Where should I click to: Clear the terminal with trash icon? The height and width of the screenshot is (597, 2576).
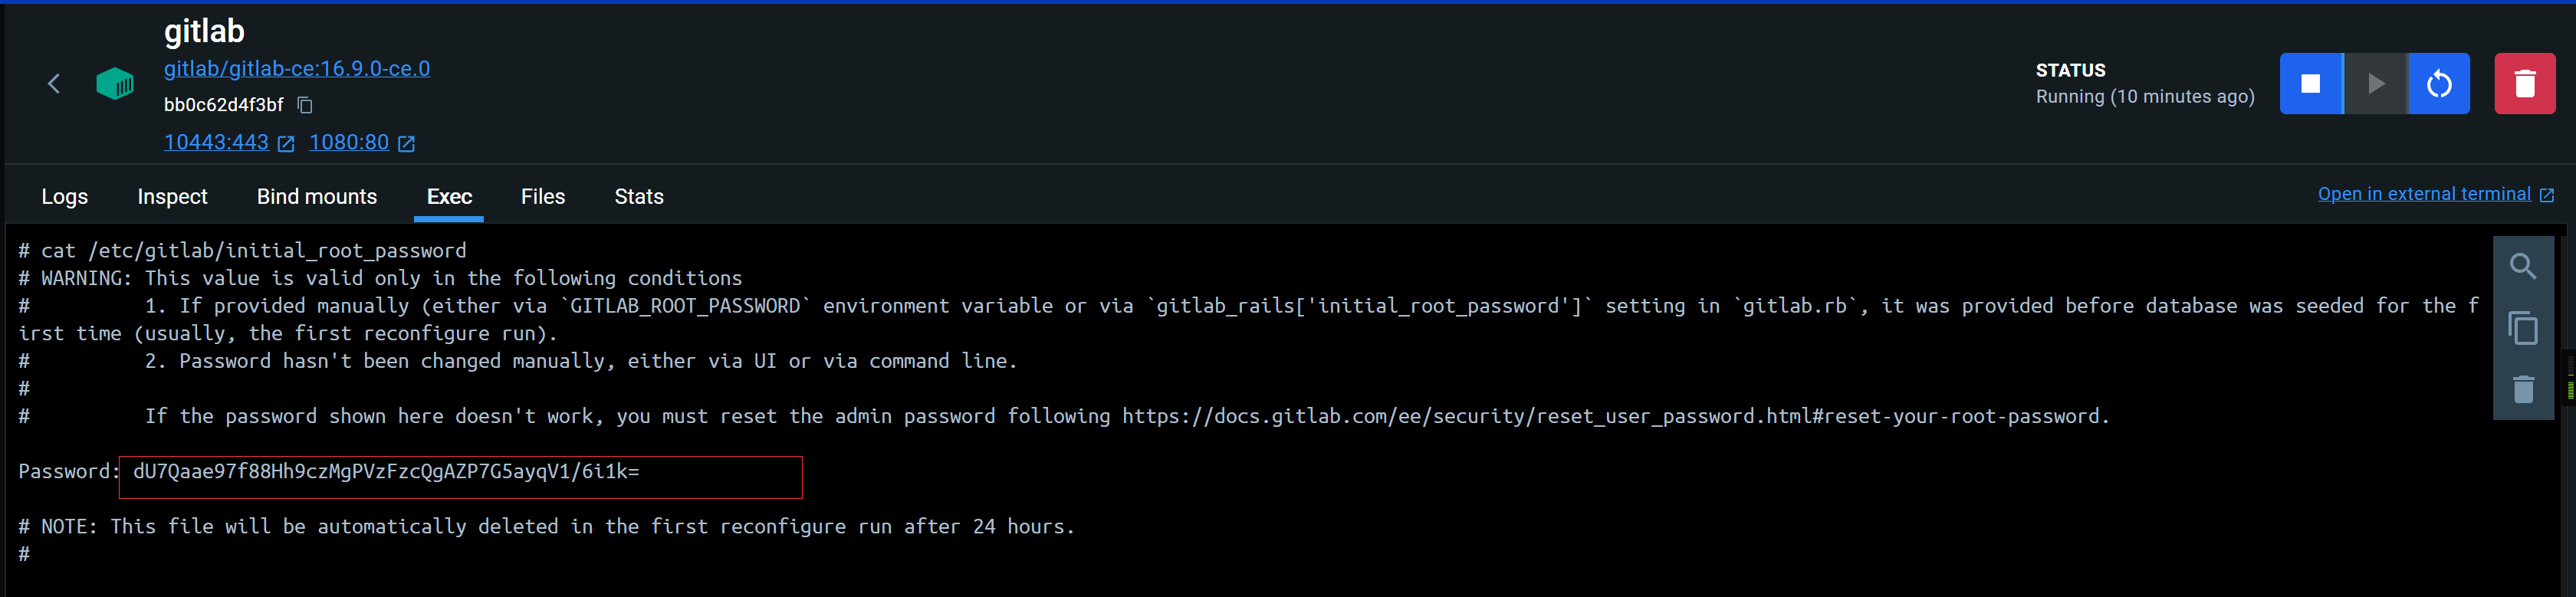[2523, 389]
